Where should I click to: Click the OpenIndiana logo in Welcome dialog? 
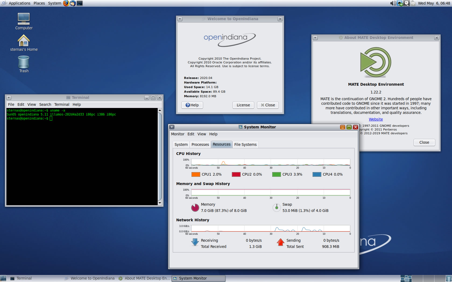[x=229, y=39]
